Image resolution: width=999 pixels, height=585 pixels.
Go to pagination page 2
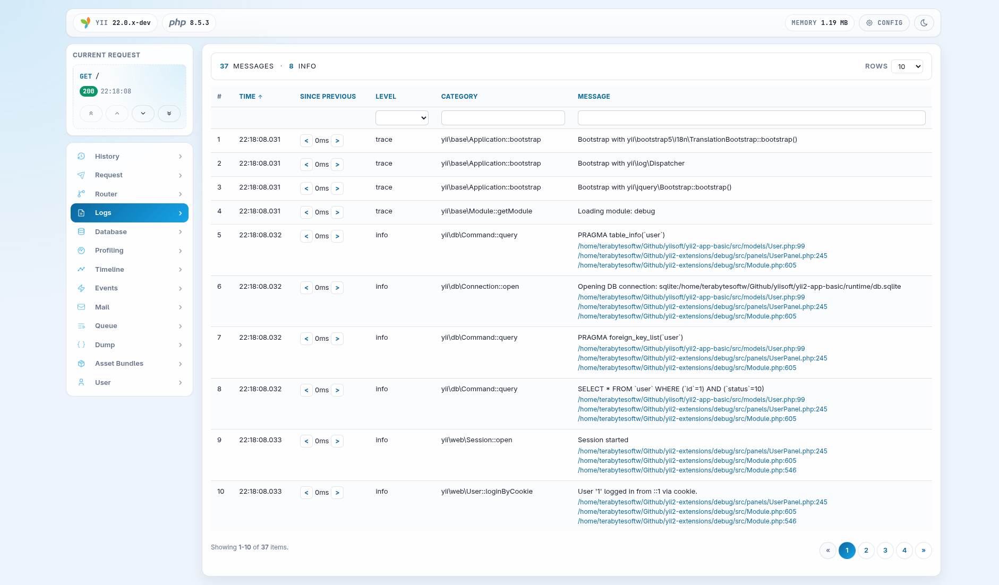[866, 550]
